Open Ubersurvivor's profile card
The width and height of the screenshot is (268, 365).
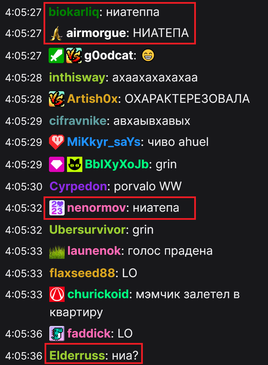[87, 230]
